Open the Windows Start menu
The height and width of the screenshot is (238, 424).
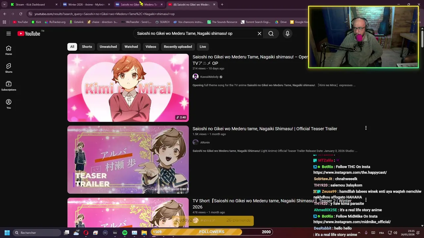[x=7, y=233]
